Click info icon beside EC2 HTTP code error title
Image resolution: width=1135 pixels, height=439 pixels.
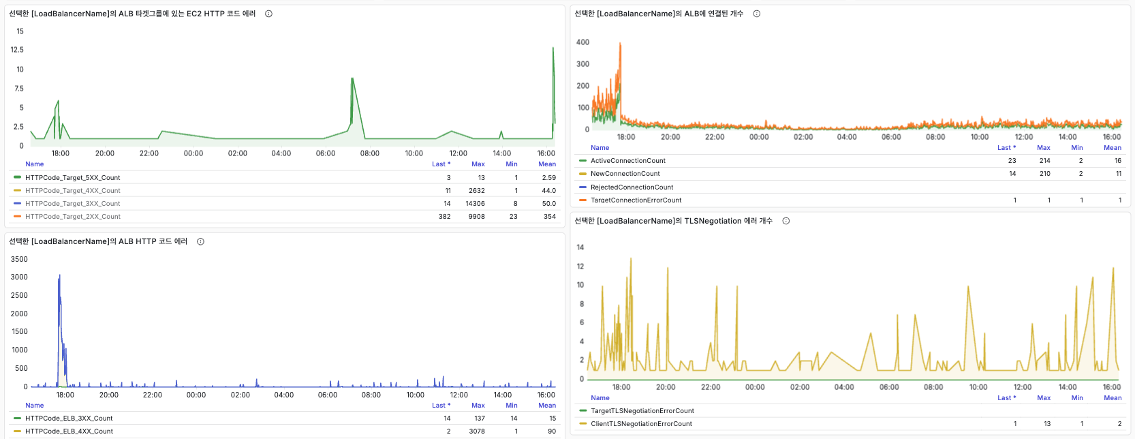pos(268,14)
